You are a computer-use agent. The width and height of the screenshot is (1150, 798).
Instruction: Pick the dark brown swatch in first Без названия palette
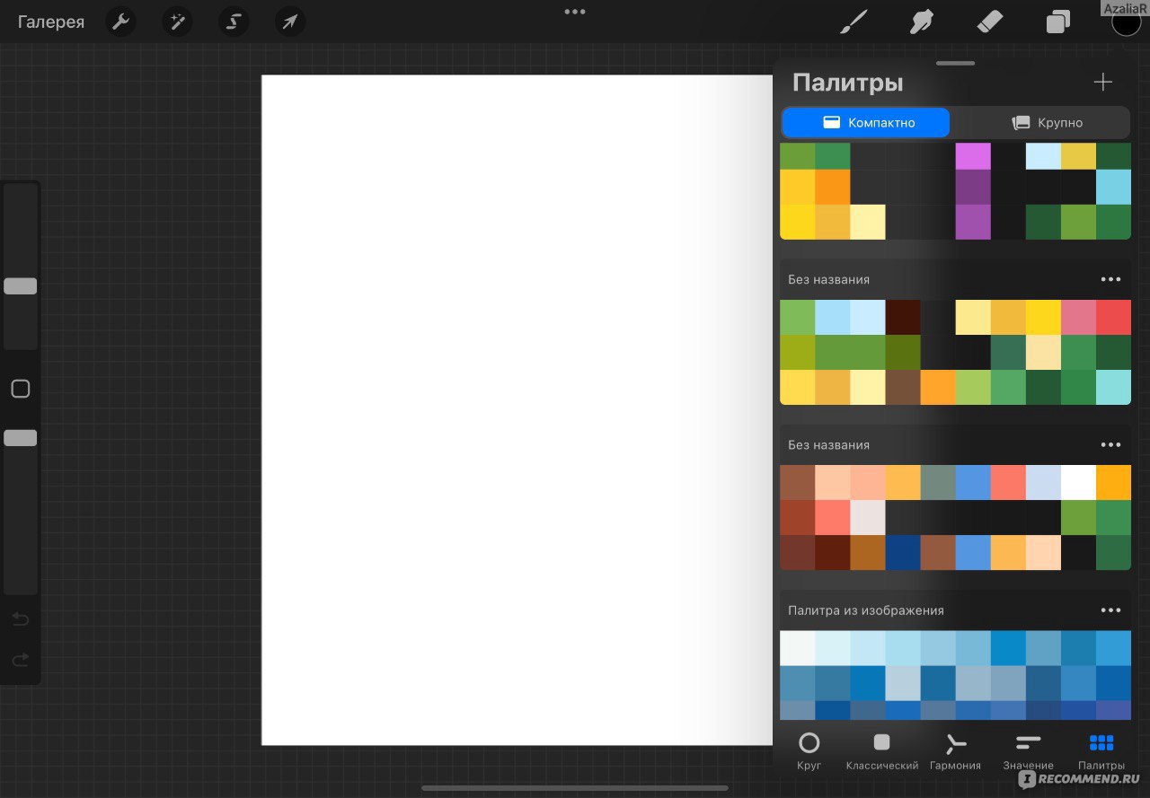click(903, 317)
